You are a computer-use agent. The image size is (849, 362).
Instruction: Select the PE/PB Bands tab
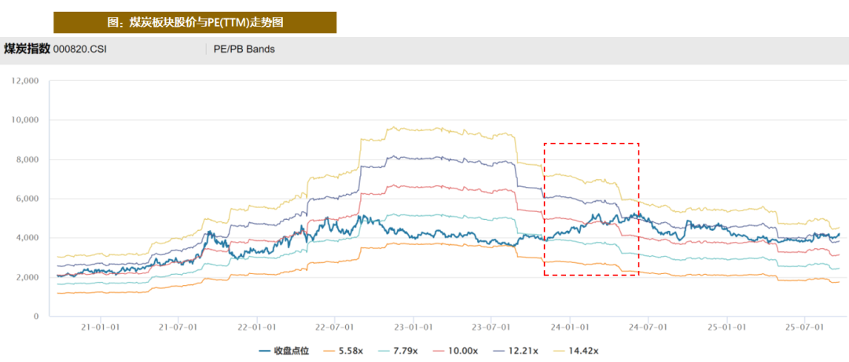pos(244,49)
